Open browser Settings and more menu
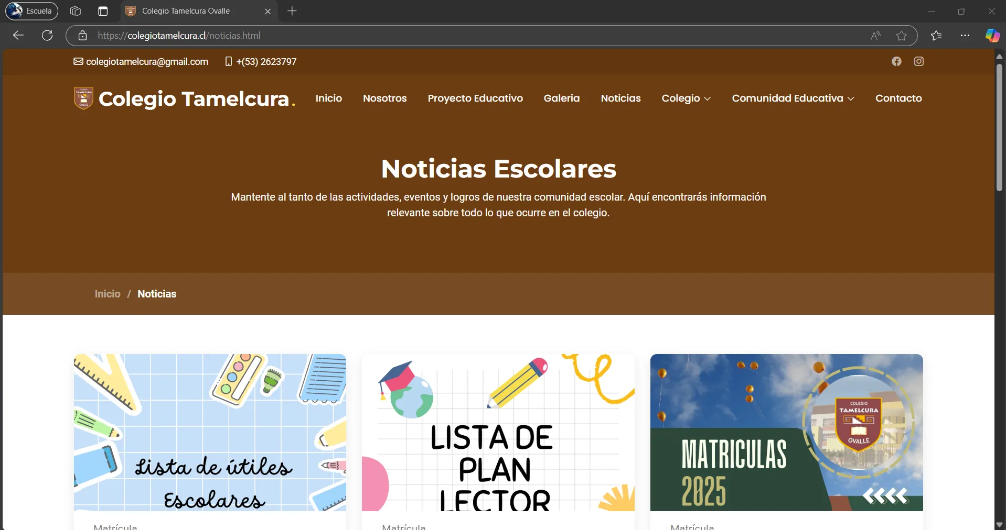This screenshot has height=530, width=1006. (x=965, y=36)
